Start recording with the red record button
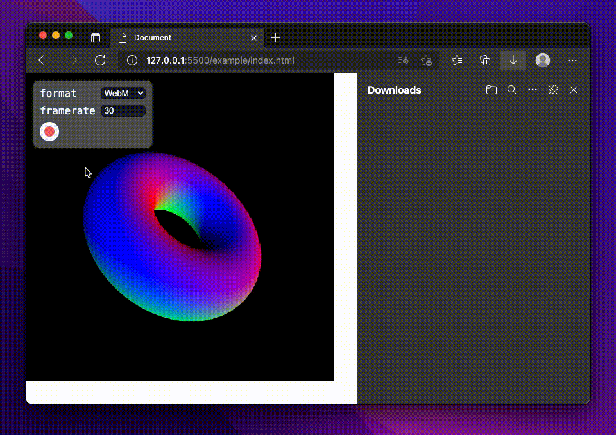Image resolution: width=616 pixels, height=435 pixels. (x=49, y=131)
